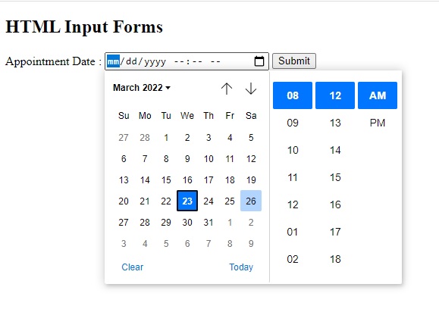Select hour 12 in the hour list
Image resolution: width=439 pixels, height=309 pixels.
pyautogui.click(x=293, y=204)
